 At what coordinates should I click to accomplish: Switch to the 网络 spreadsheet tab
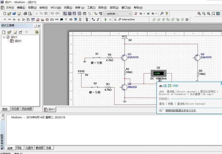point(19,148)
